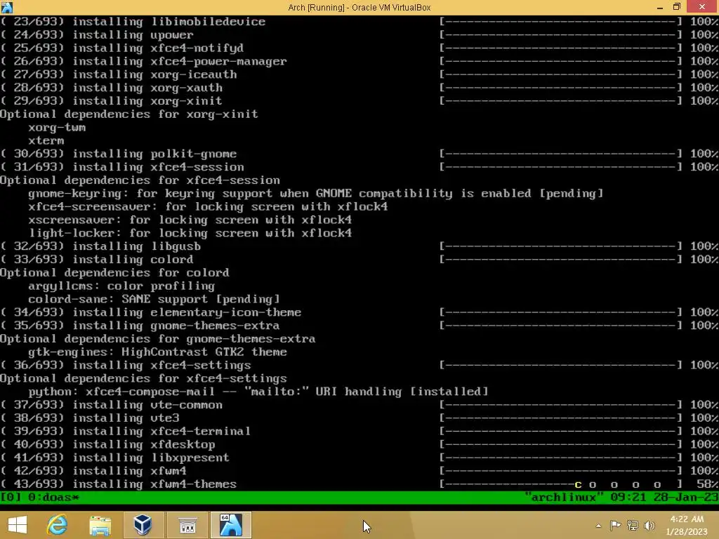Screen dimensions: 719x539
Task: Click the 'installing xfce4-session' line
Action: [122, 167]
